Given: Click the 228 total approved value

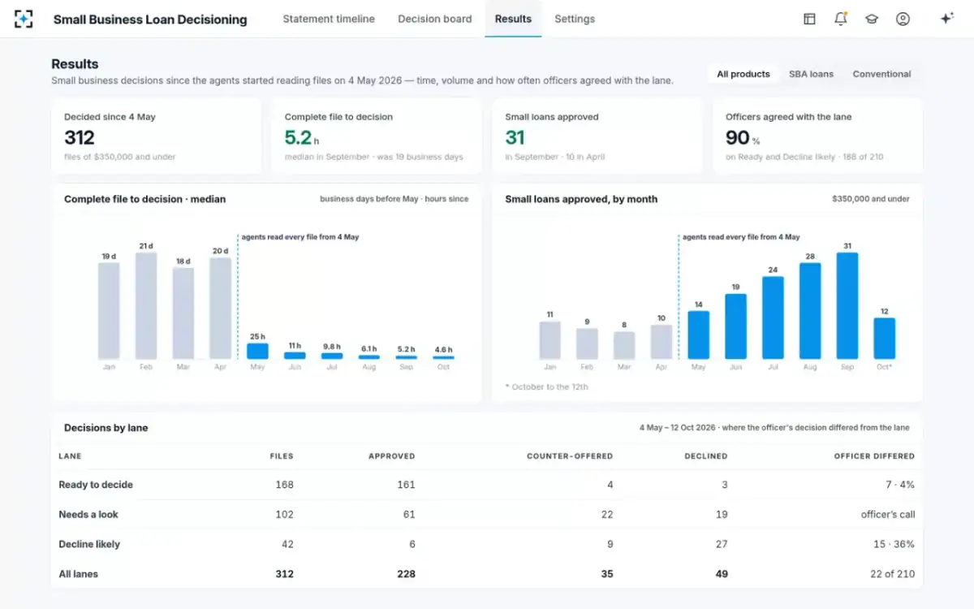Looking at the screenshot, I should click(406, 573).
